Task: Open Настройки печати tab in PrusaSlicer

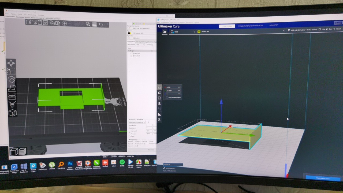Action: (x=23, y=17)
